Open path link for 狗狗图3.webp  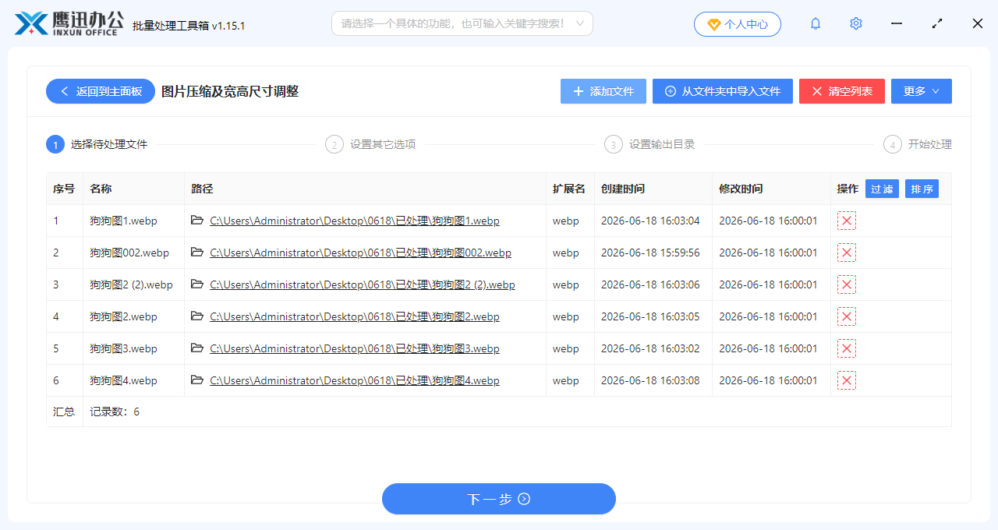[x=355, y=348]
